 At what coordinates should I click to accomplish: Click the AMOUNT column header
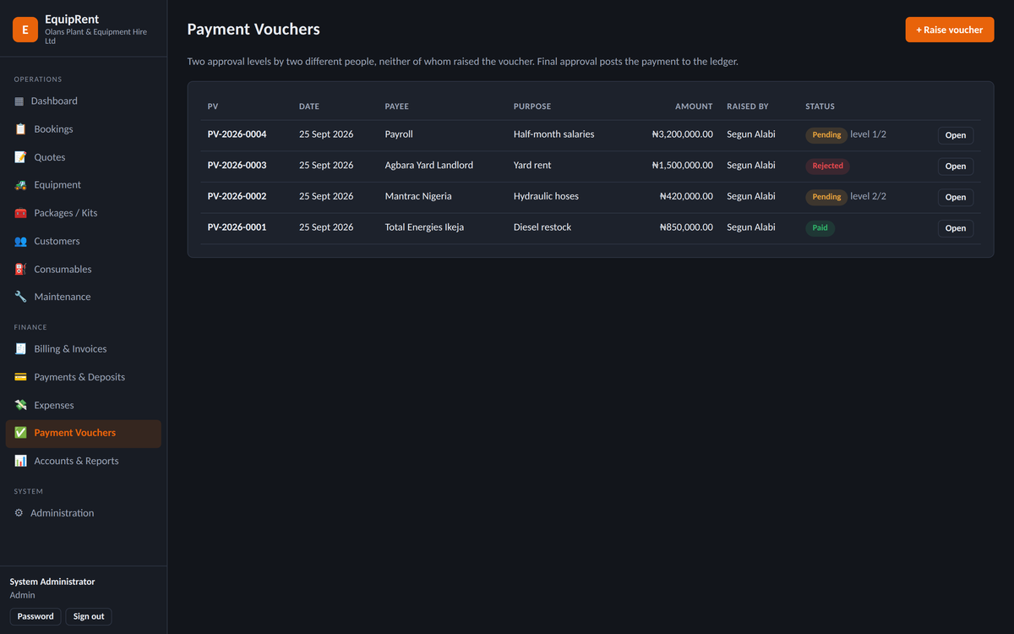[694, 107]
